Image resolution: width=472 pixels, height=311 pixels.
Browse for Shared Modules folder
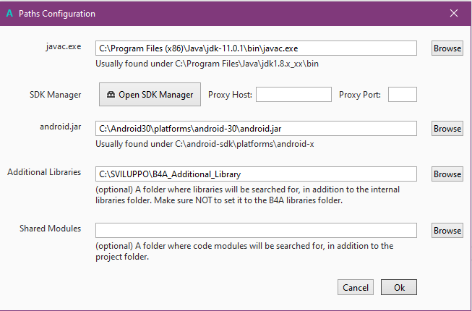point(447,230)
